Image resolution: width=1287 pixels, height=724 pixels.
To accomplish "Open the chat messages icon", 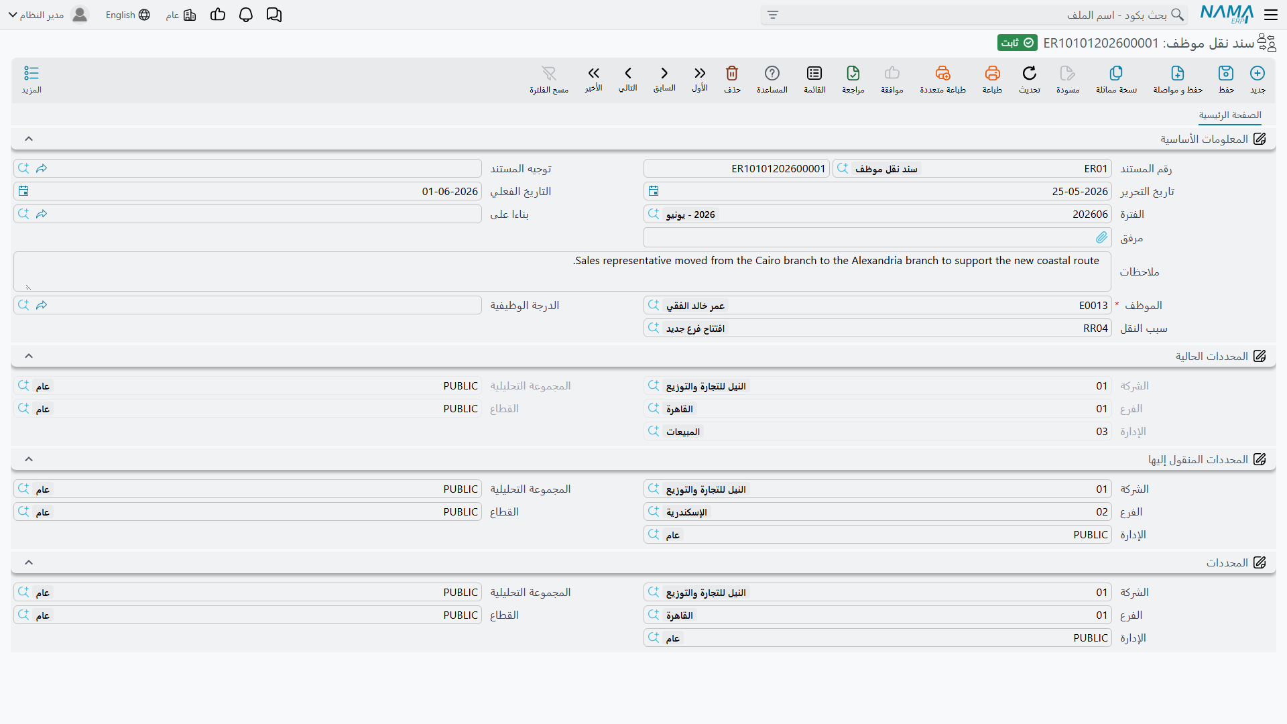I will tap(274, 15).
